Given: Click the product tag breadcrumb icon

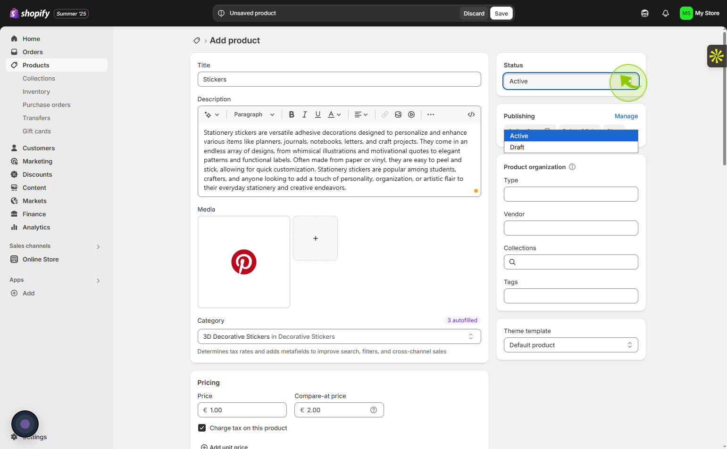Looking at the screenshot, I should click(x=197, y=41).
